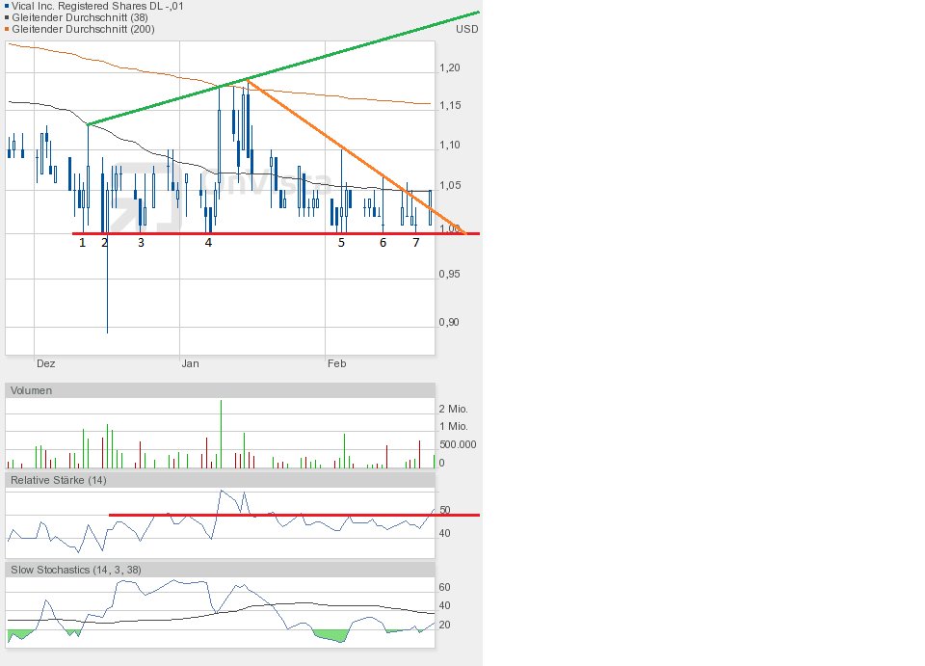Click the Relative Stärke (14) panel header
This screenshot has height=666, width=925.
[58, 480]
